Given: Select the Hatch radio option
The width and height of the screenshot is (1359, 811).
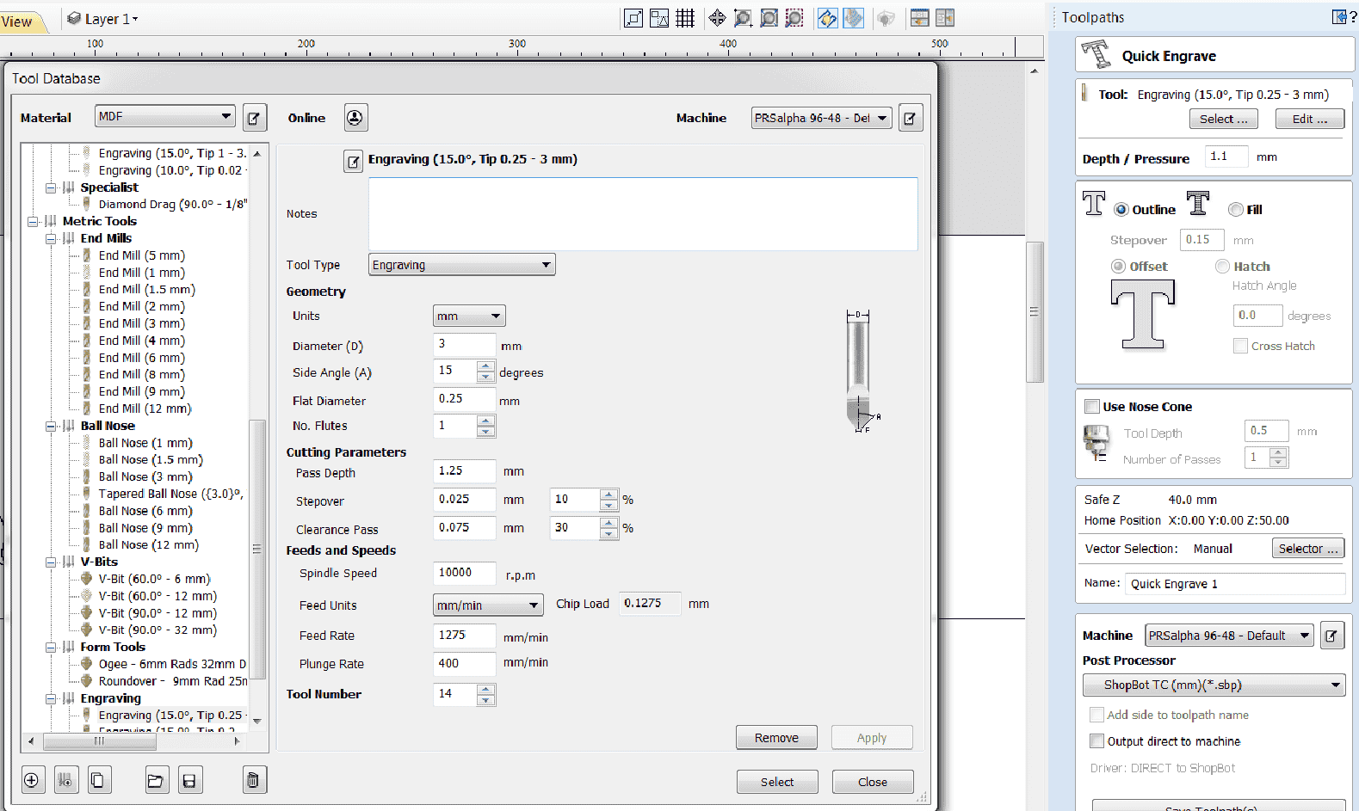Looking at the screenshot, I should pyautogui.click(x=1222, y=267).
